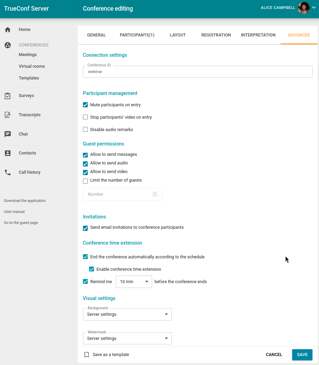Click Alice Campbell's profile avatar
The image size is (319, 365).
[304, 8]
